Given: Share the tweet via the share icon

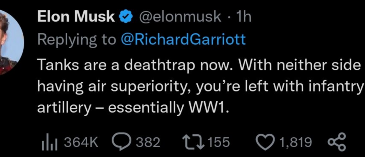Looking at the screenshot, I should pyautogui.click(x=337, y=142).
